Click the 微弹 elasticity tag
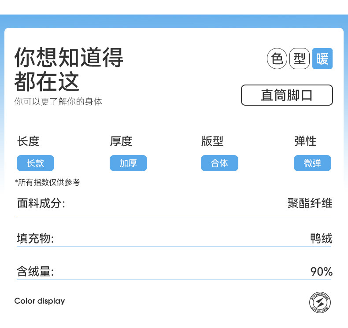Image resolution: width=348 pixels, height=328 pixels. (x=312, y=163)
